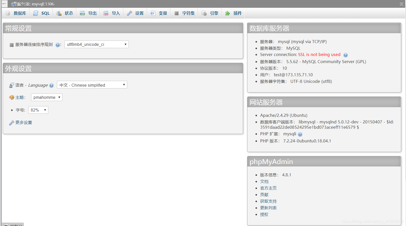Open the 引擎 tab
The image size is (406, 226).
[209, 13]
